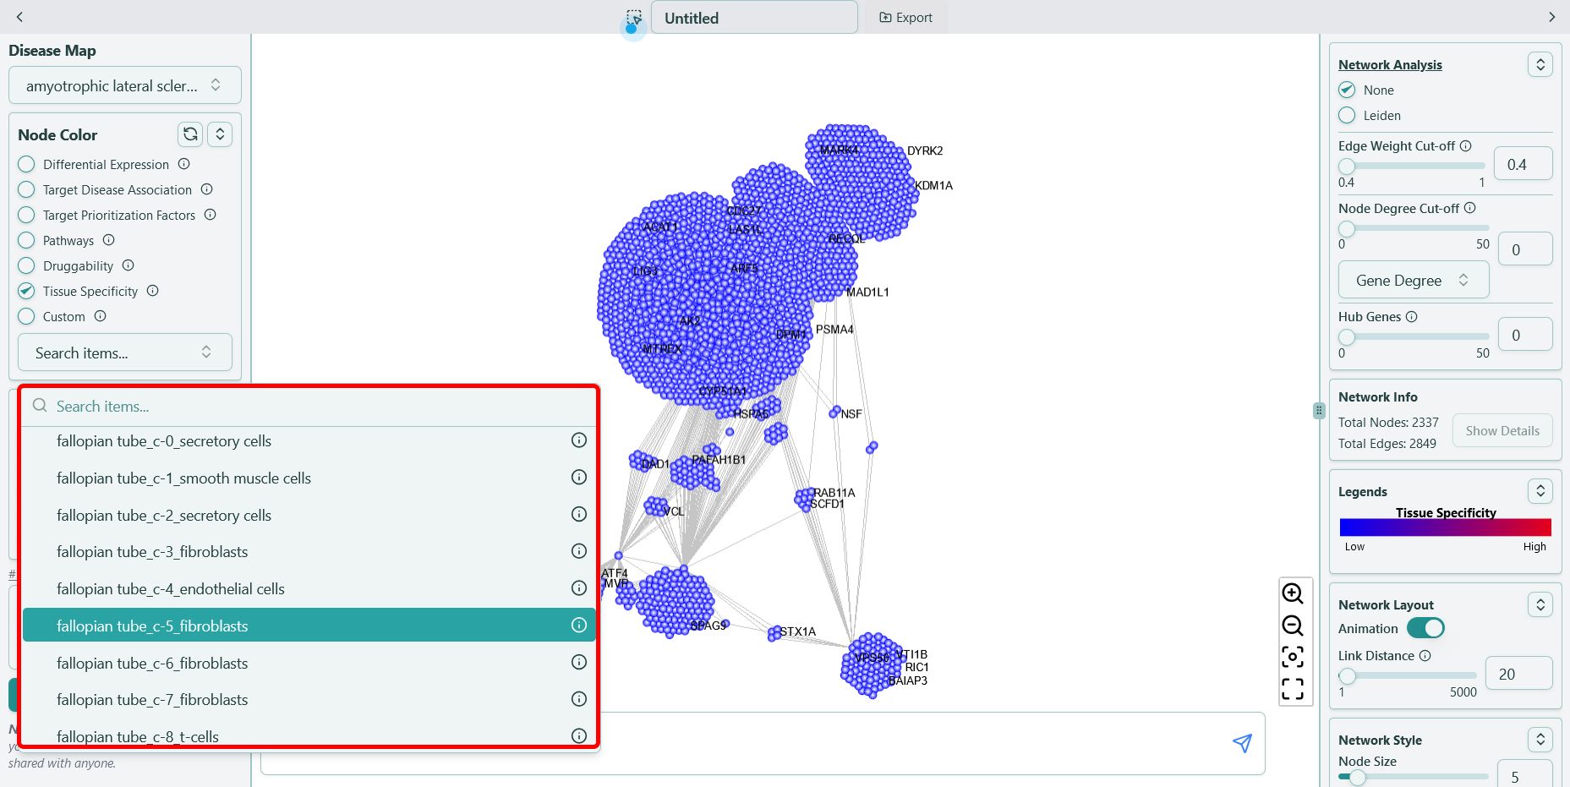
Task: Select fallopian tube_c-8_t-cells from the list
Action: click(138, 735)
